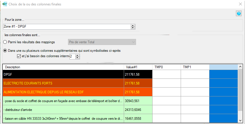245x124 pixels.
Task: Click 211761,58 value in DPGF row
Action: (x=138, y=74)
